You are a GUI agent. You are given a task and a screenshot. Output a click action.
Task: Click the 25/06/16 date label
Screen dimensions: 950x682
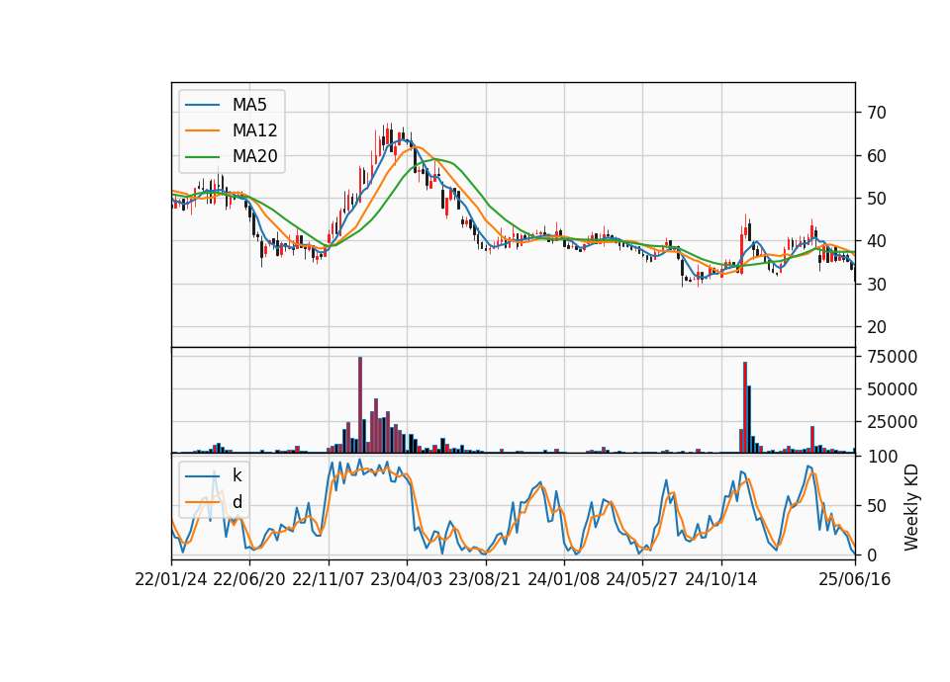tap(855, 579)
